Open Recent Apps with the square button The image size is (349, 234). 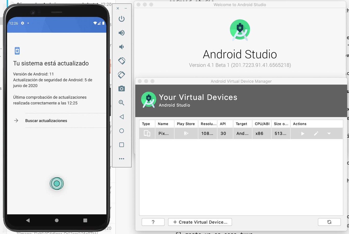(121, 145)
